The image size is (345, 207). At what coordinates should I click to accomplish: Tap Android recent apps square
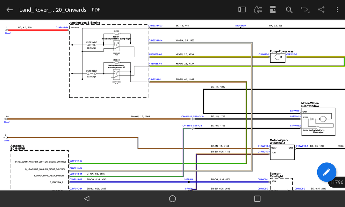pyautogui.click(x=257, y=199)
